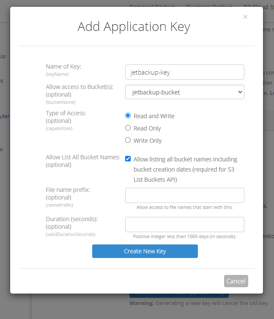Close the dialog with the X icon
This screenshot has height=319, width=274.
tap(245, 17)
